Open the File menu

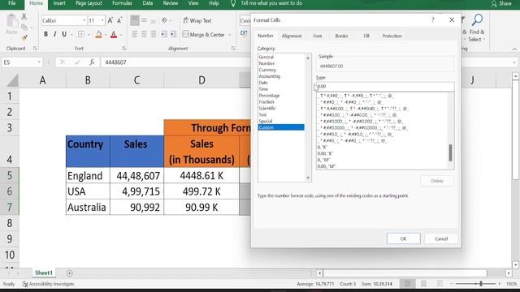(x=12, y=3)
